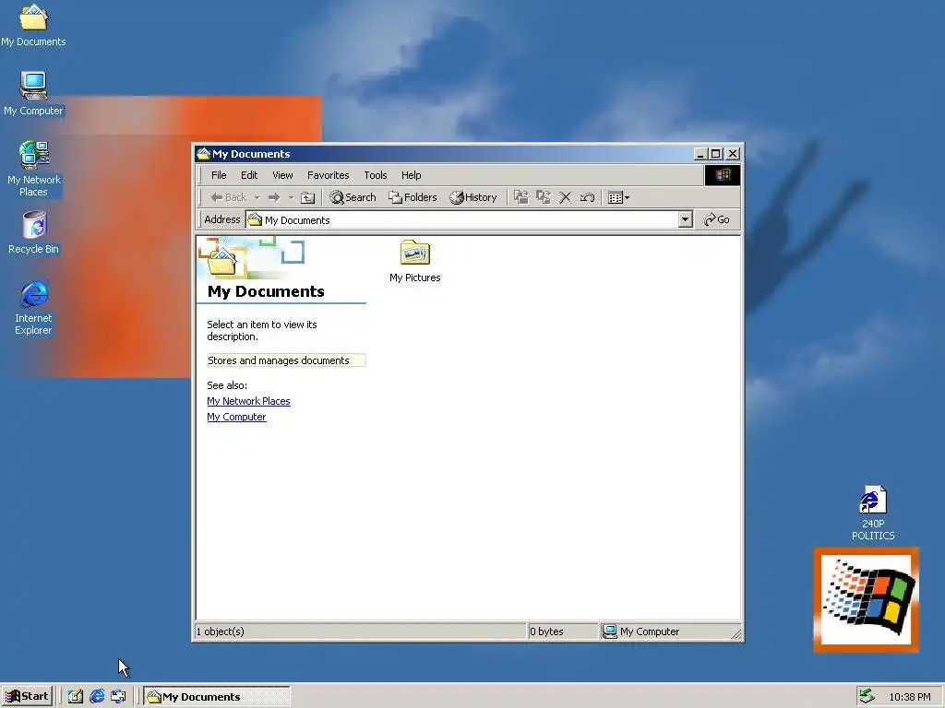Go up one folder level icon
This screenshot has height=708, width=945.
pos(308,197)
